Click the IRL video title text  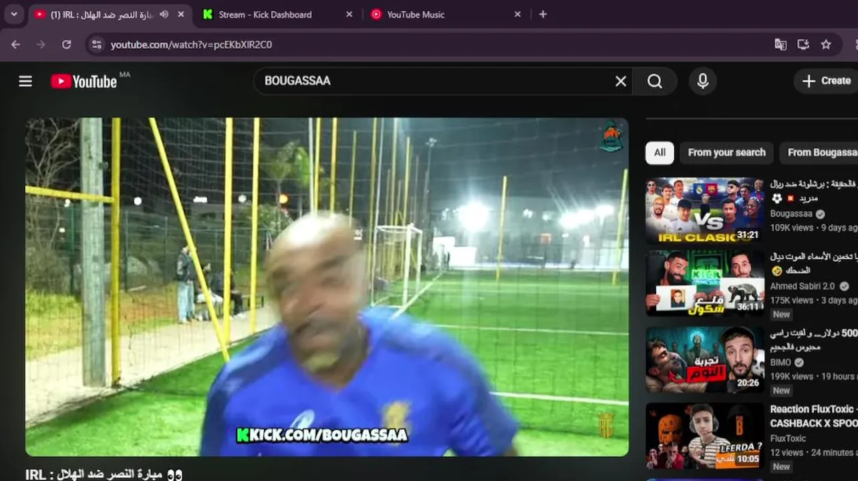(x=104, y=474)
